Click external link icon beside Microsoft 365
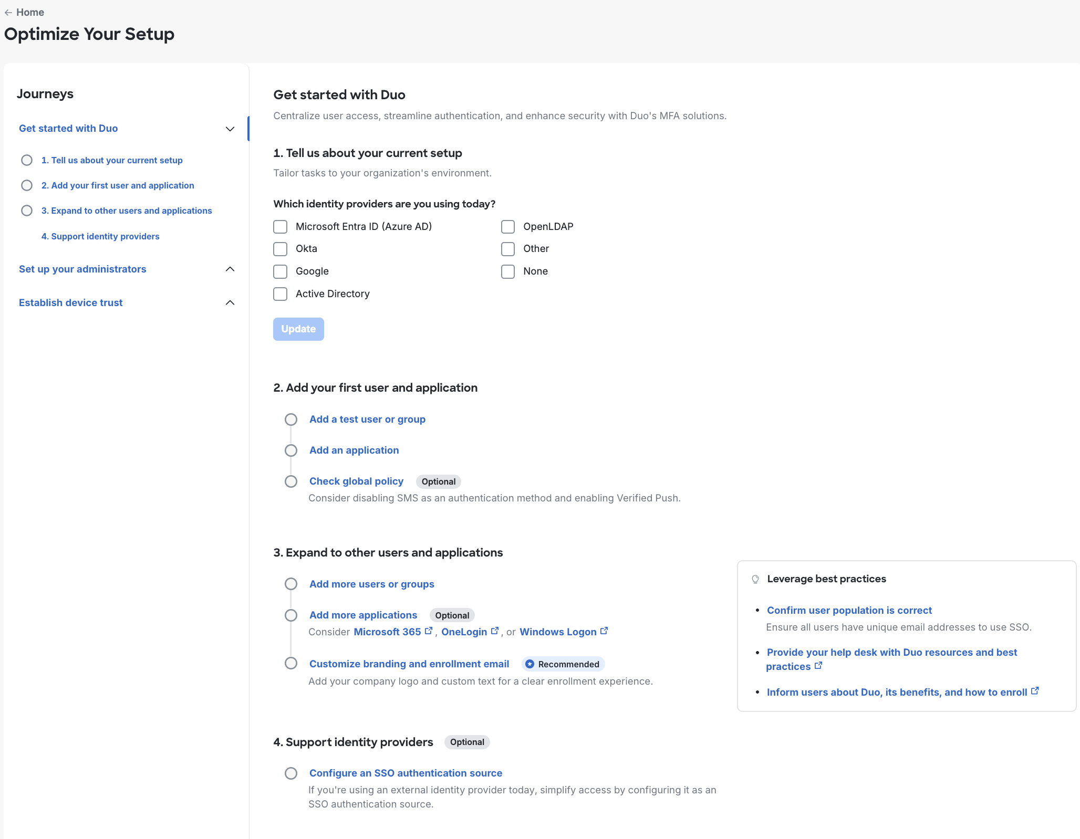This screenshot has height=839, width=1080. click(x=429, y=631)
